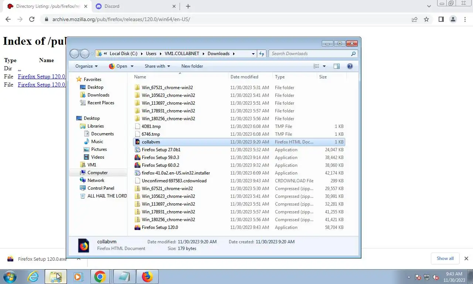Launch Firefox from the taskbar
This screenshot has width=473, height=284.
click(147, 277)
